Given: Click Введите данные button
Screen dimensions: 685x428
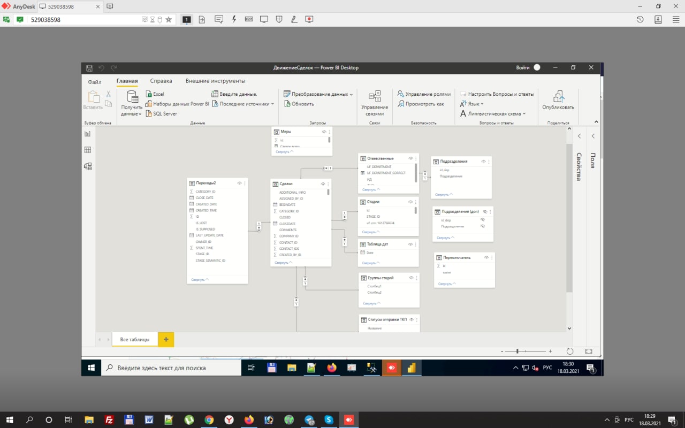Looking at the screenshot, I should pos(234,94).
